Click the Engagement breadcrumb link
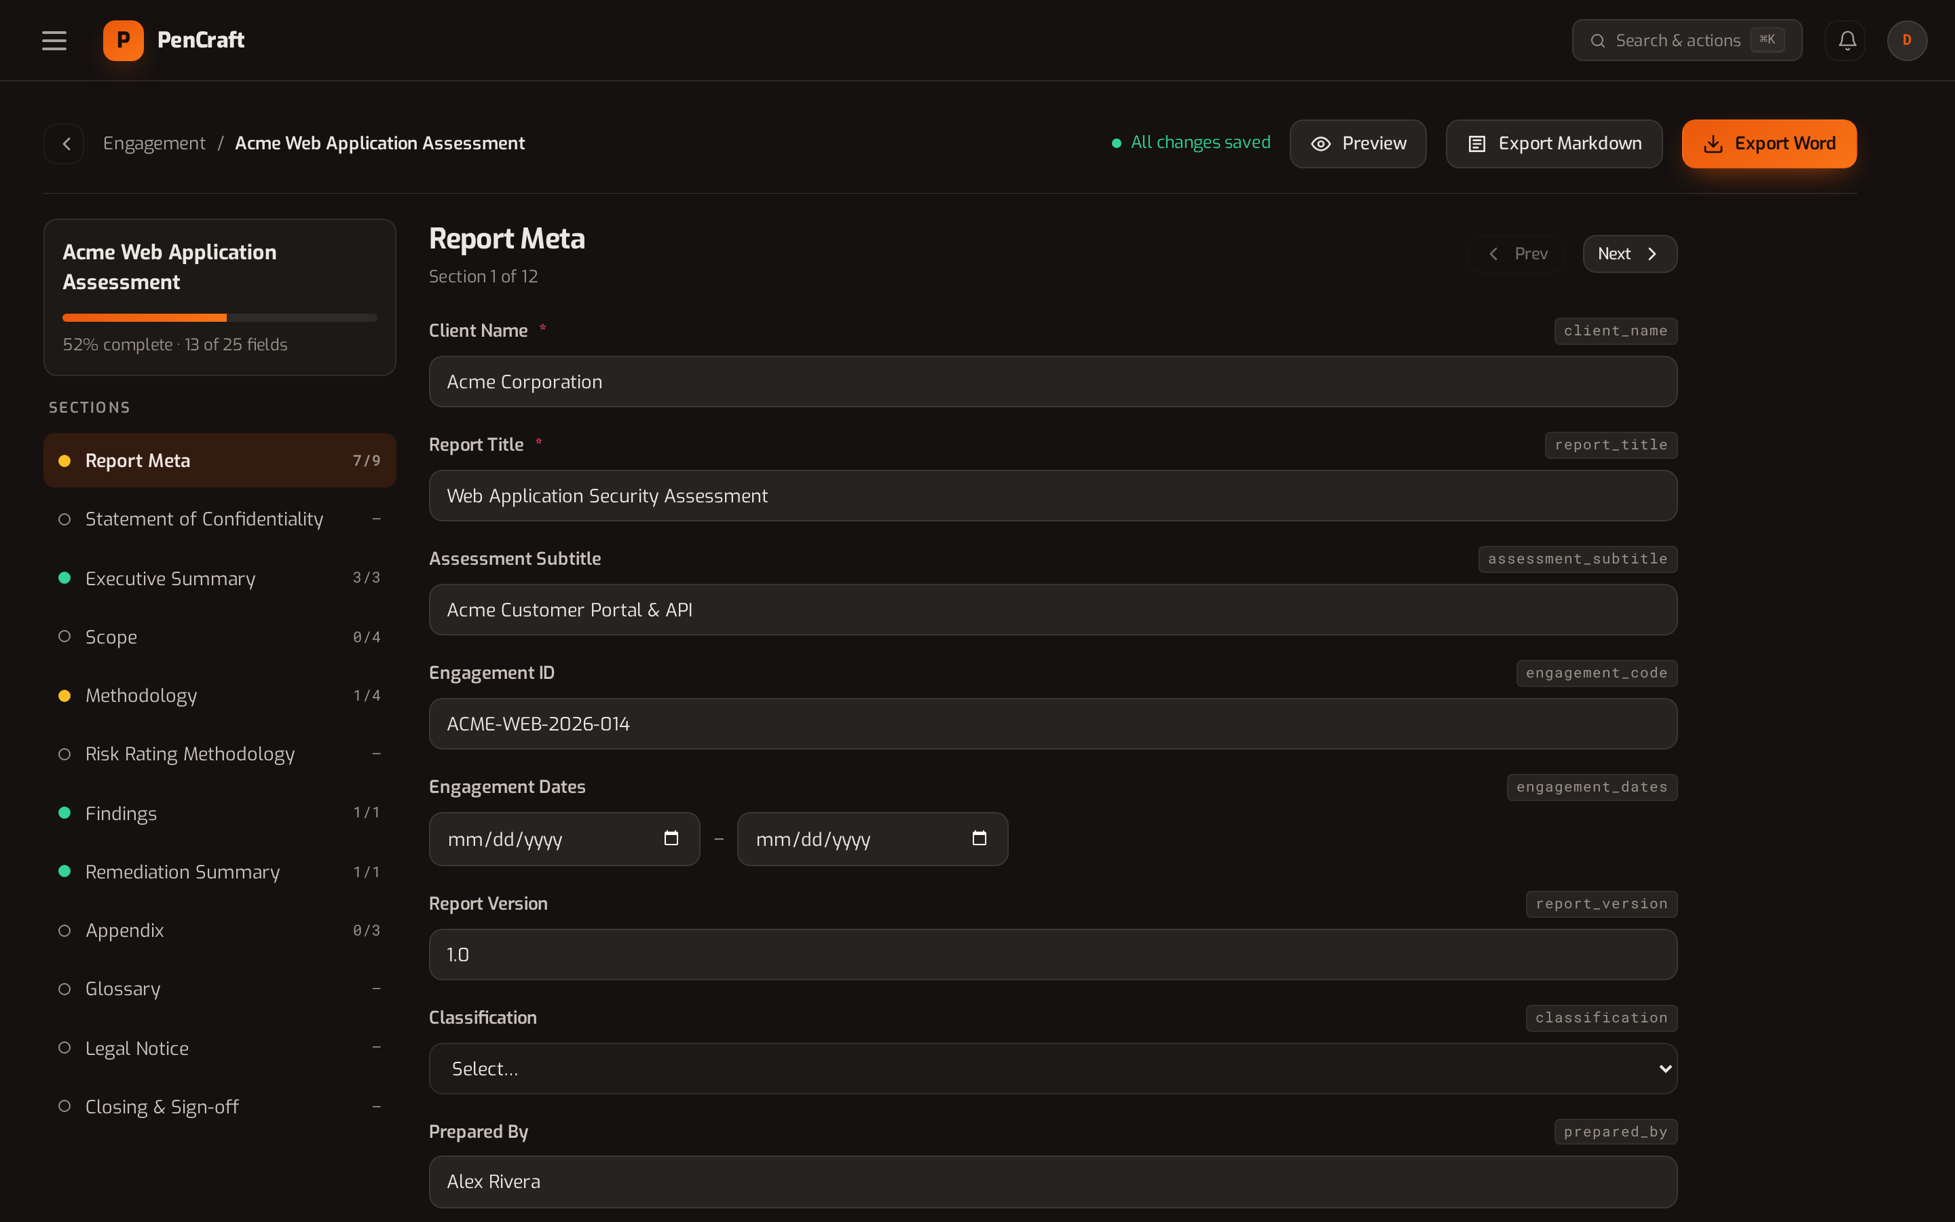 tap(154, 143)
